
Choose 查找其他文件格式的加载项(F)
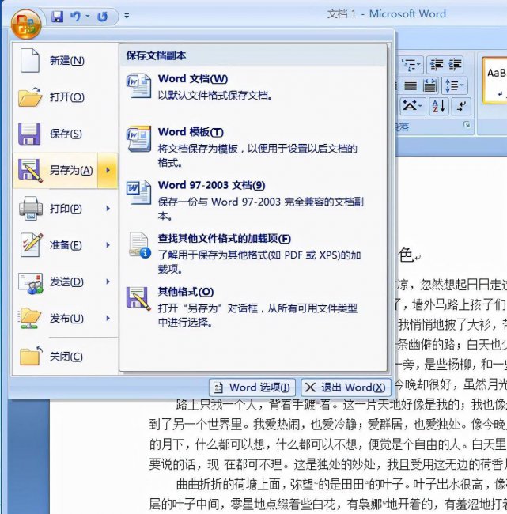(x=253, y=253)
